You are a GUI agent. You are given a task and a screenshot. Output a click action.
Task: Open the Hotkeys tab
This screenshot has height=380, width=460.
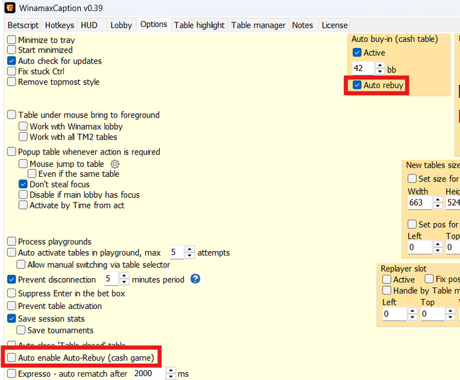[x=59, y=25]
